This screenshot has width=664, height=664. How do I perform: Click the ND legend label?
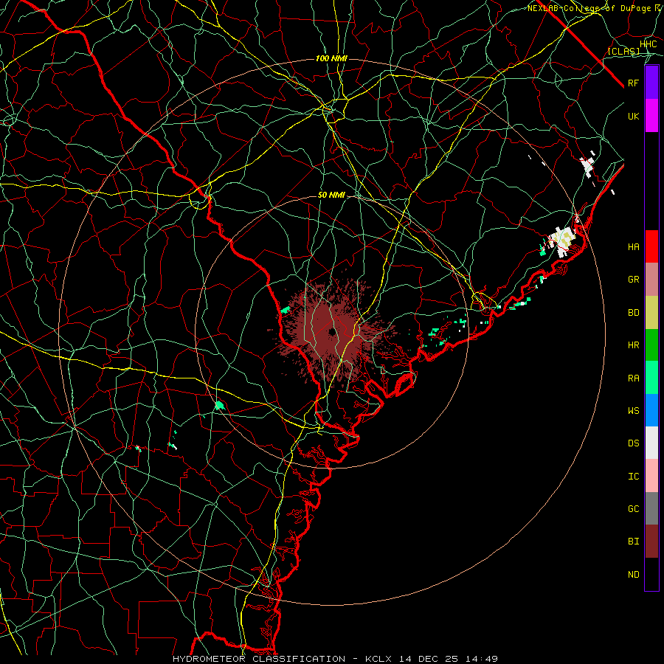point(633,575)
